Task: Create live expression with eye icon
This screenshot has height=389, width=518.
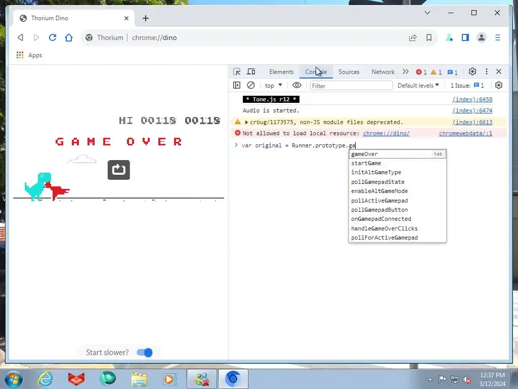Action: pyautogui.click(x=296, y=85)
